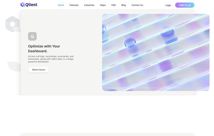Select the 'Optimize with Your Dashboard.' heading
Viewport: 214px width, 136px height.
coord(44,49)
